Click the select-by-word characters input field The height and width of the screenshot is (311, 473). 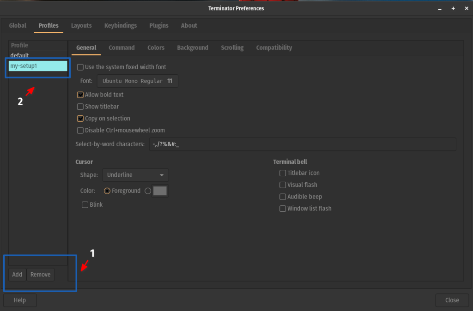pos(303,144)
